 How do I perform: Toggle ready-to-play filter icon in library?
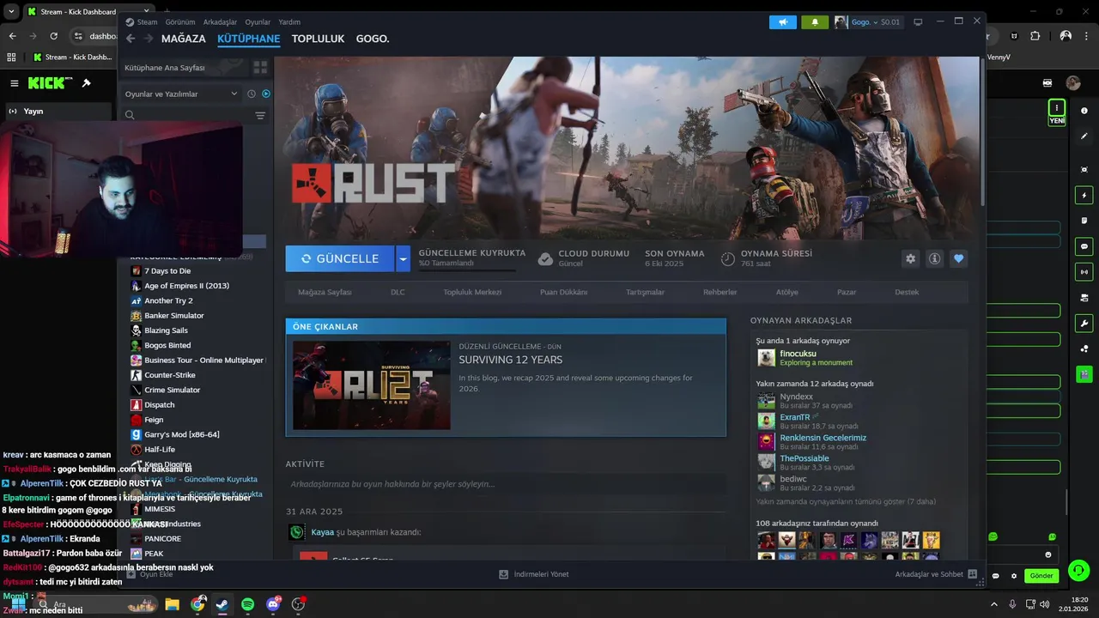[x=265, y=94]
